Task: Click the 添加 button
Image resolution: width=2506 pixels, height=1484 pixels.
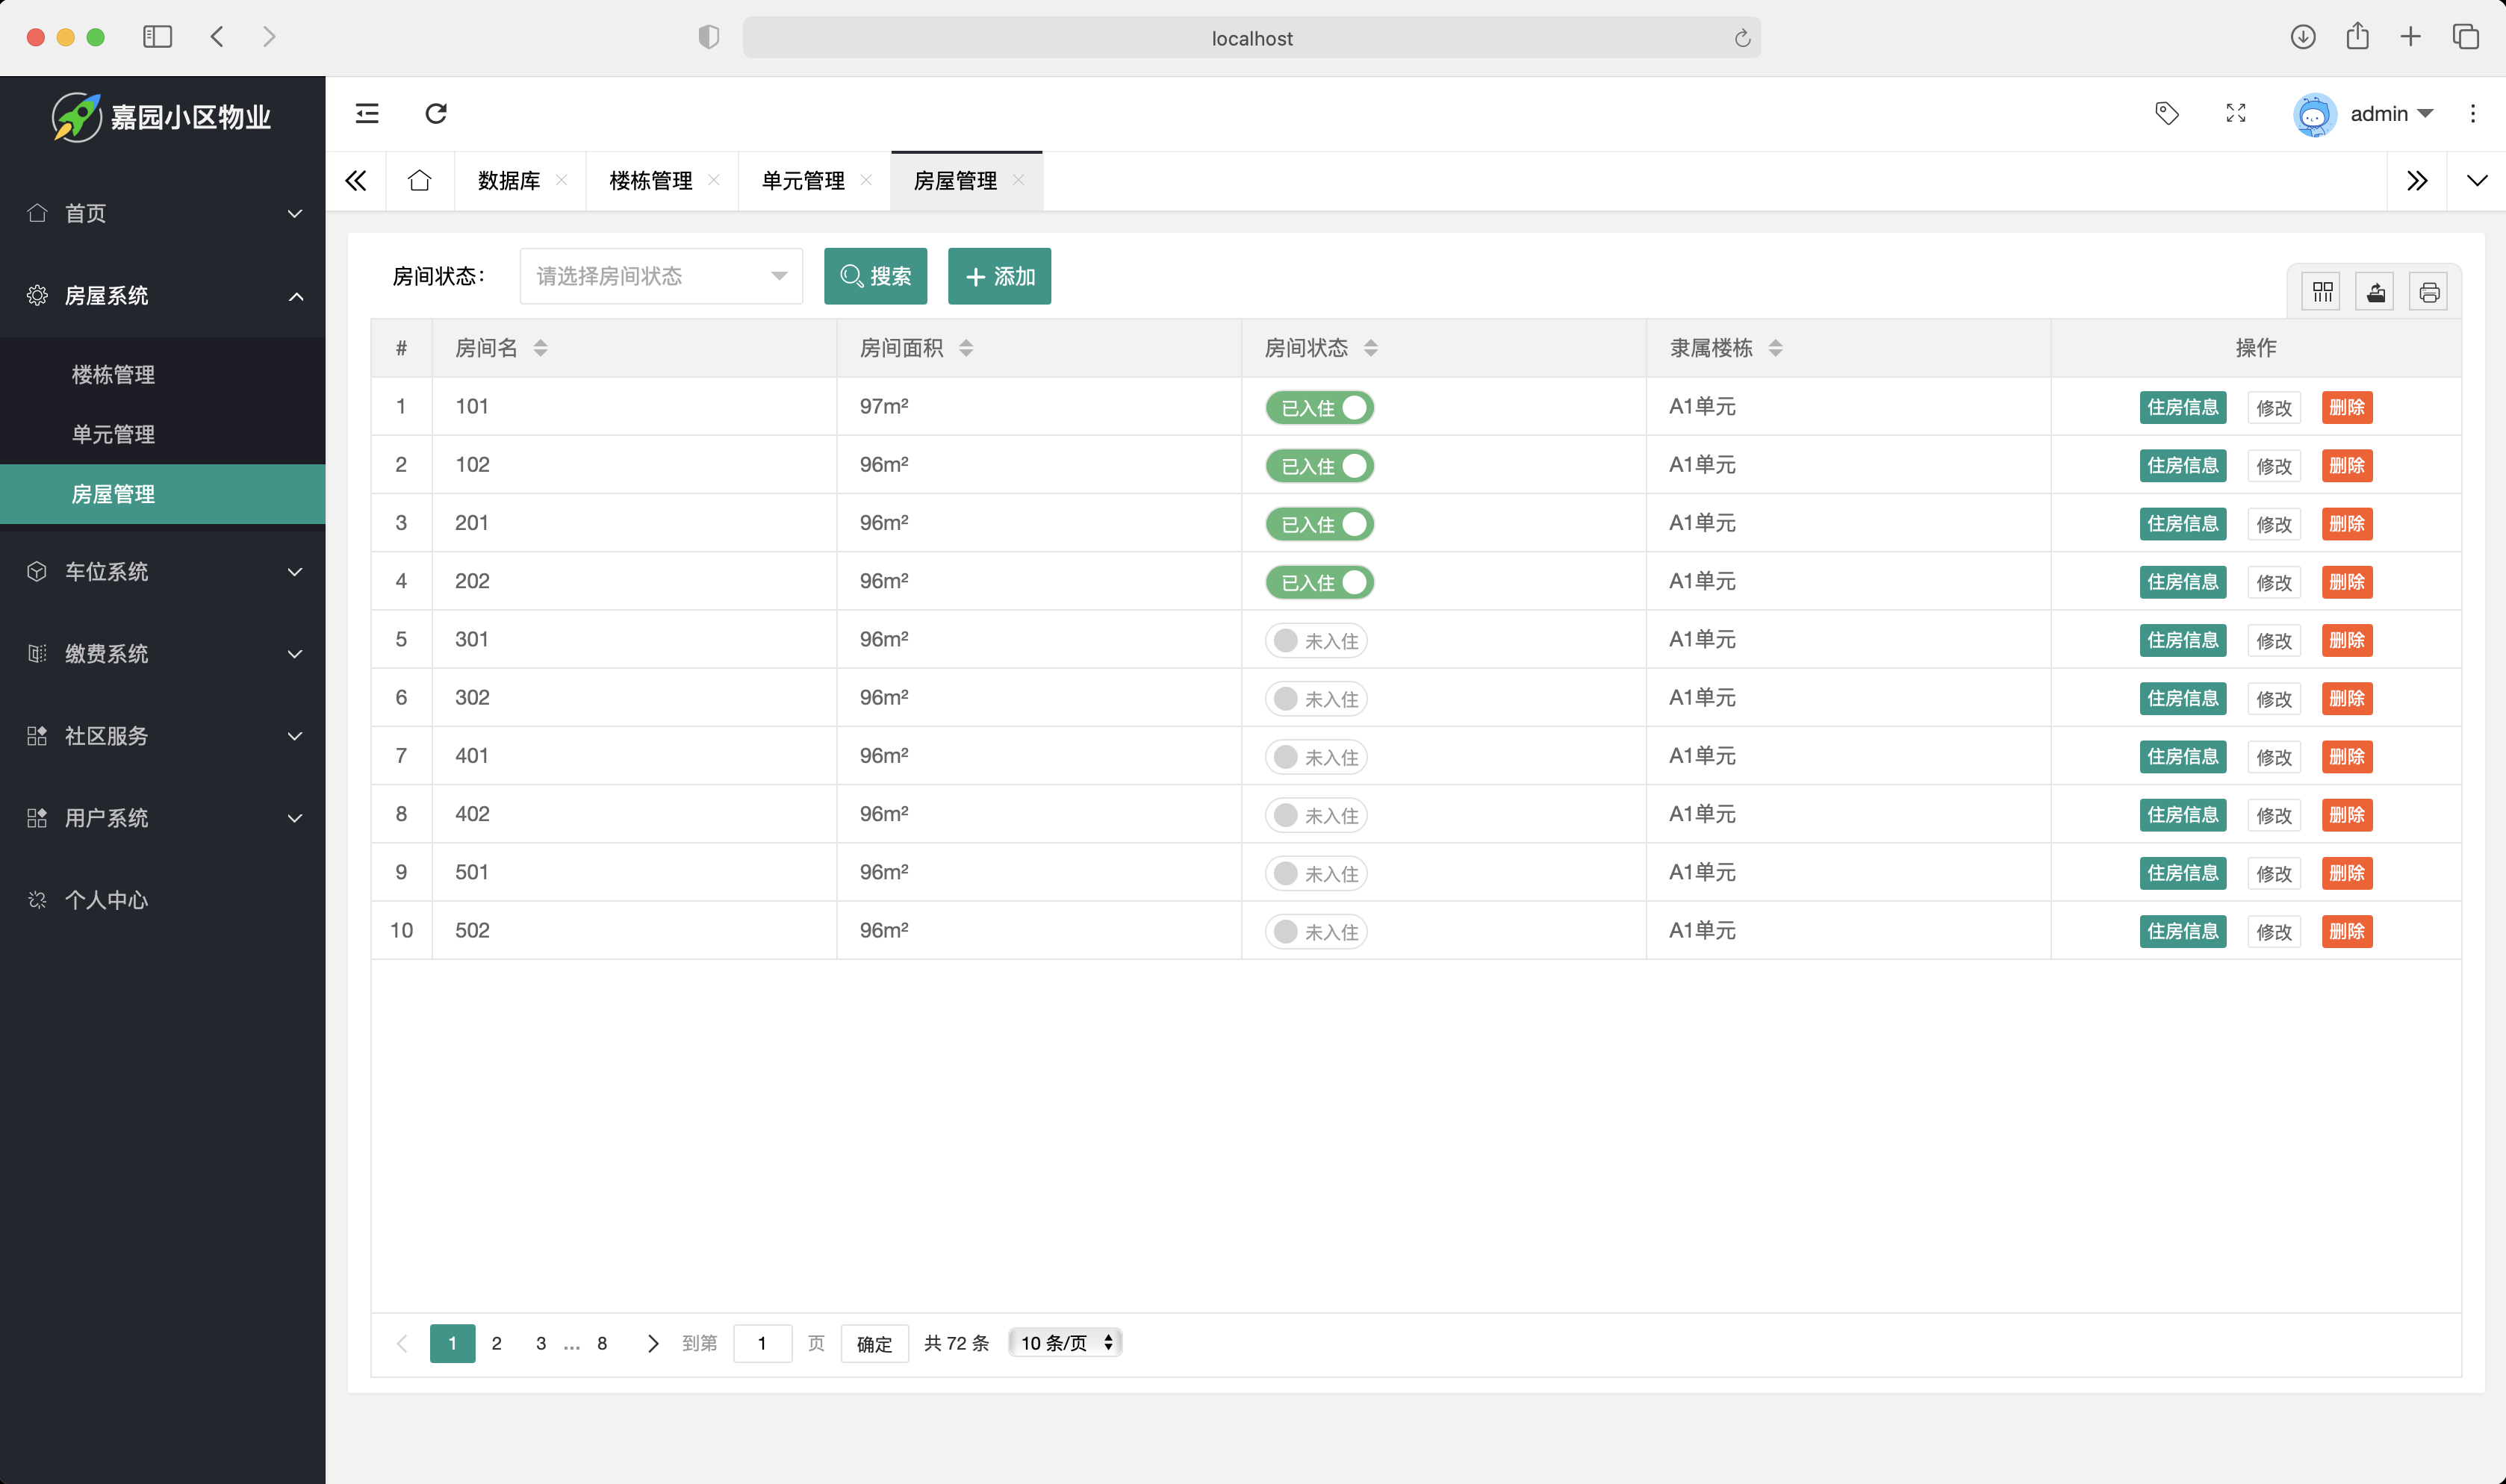Action: 999,276
